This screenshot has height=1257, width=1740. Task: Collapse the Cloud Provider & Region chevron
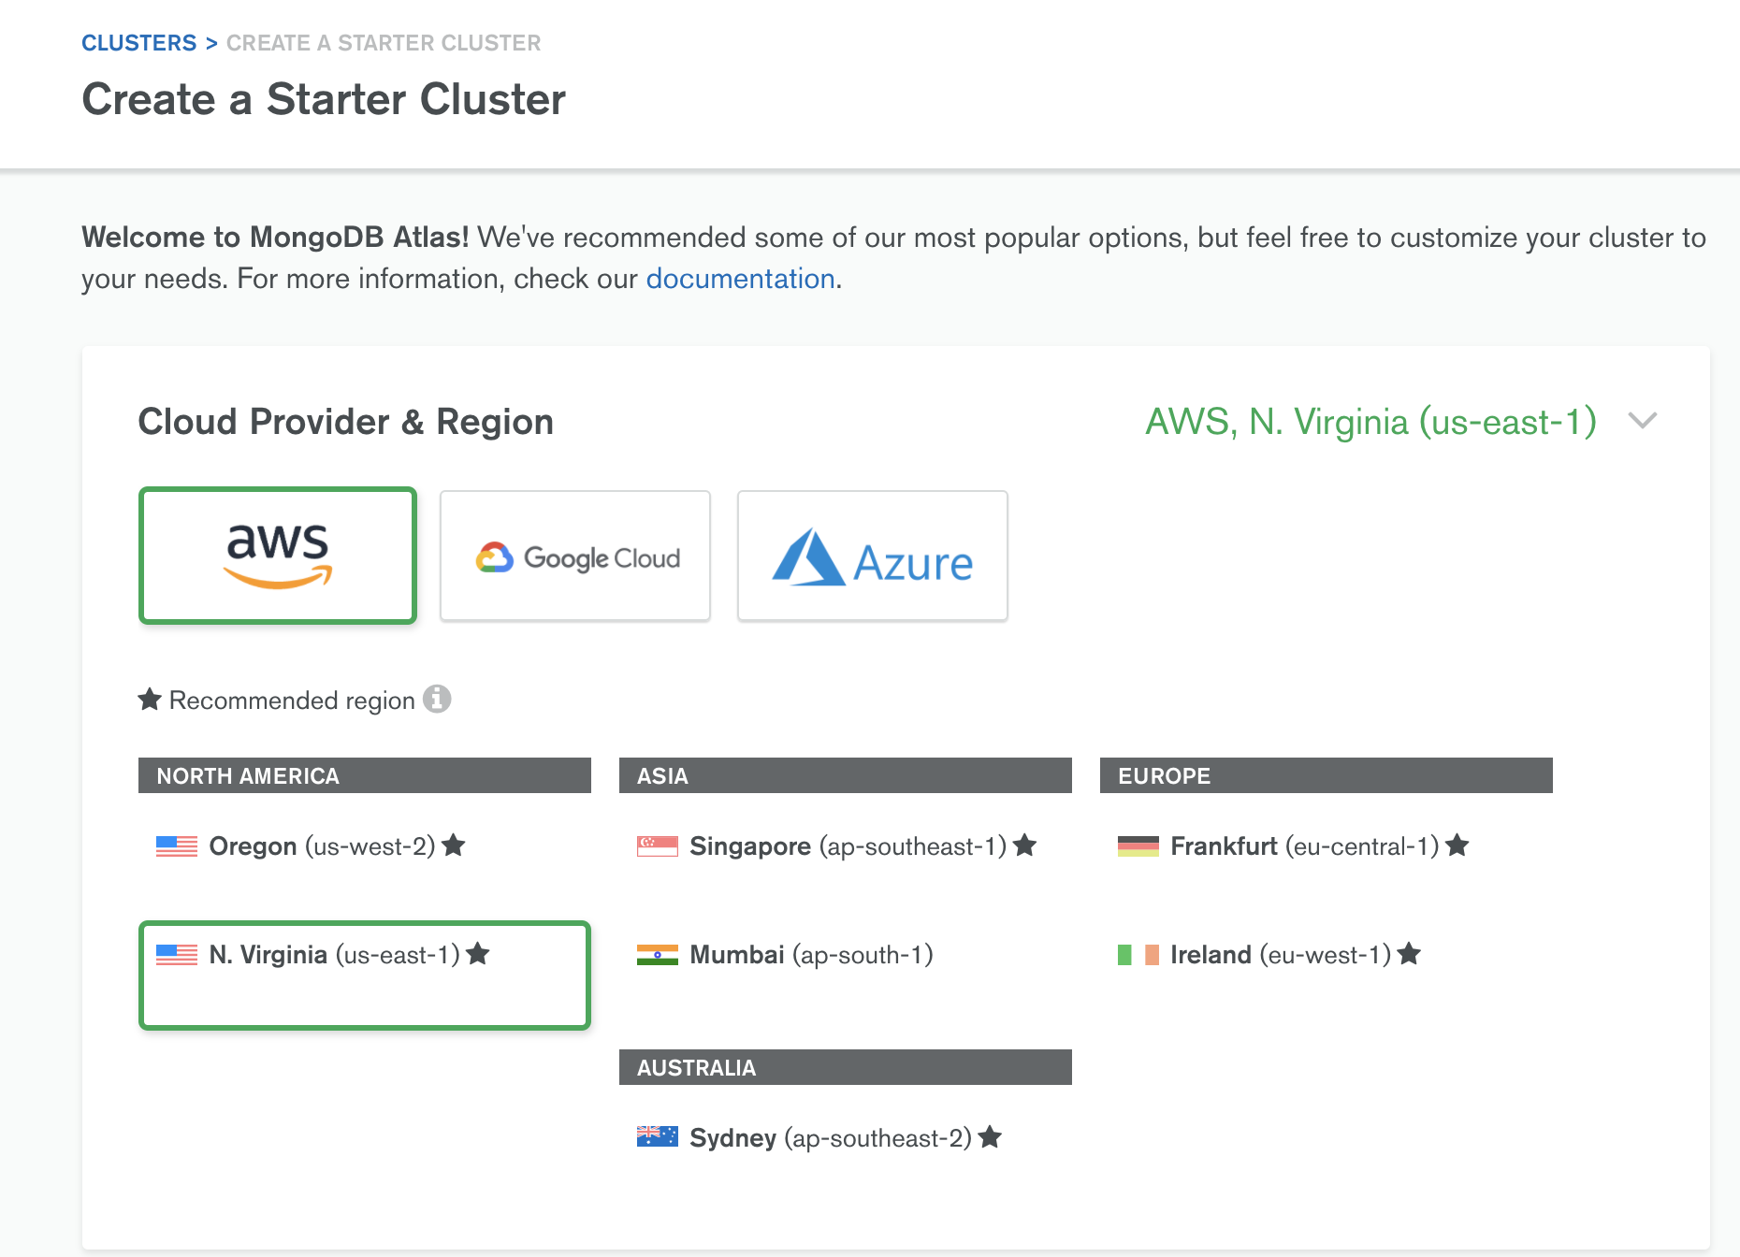click(x=1643, y=421)
